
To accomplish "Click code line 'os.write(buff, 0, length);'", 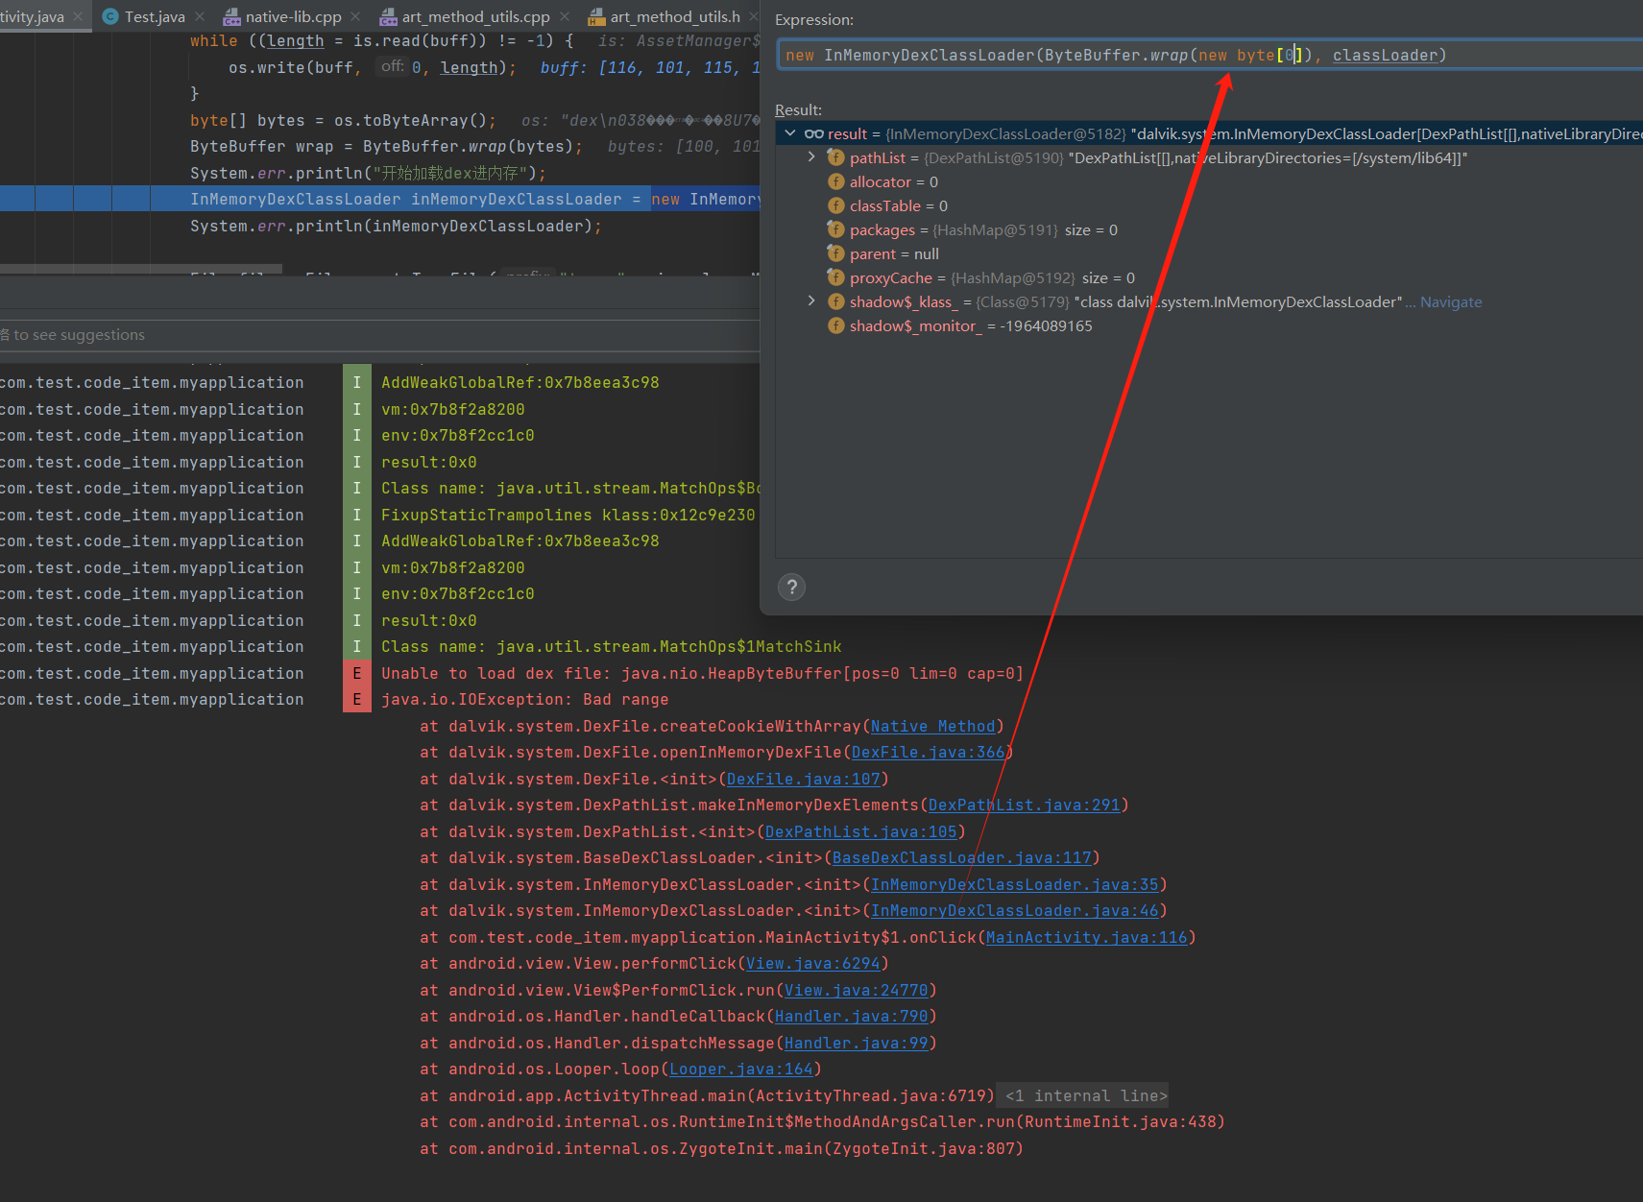I will 372,67.
